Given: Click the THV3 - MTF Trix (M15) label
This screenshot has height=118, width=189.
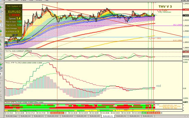Looking at the screenshot, I should click(x=24, y=102).
